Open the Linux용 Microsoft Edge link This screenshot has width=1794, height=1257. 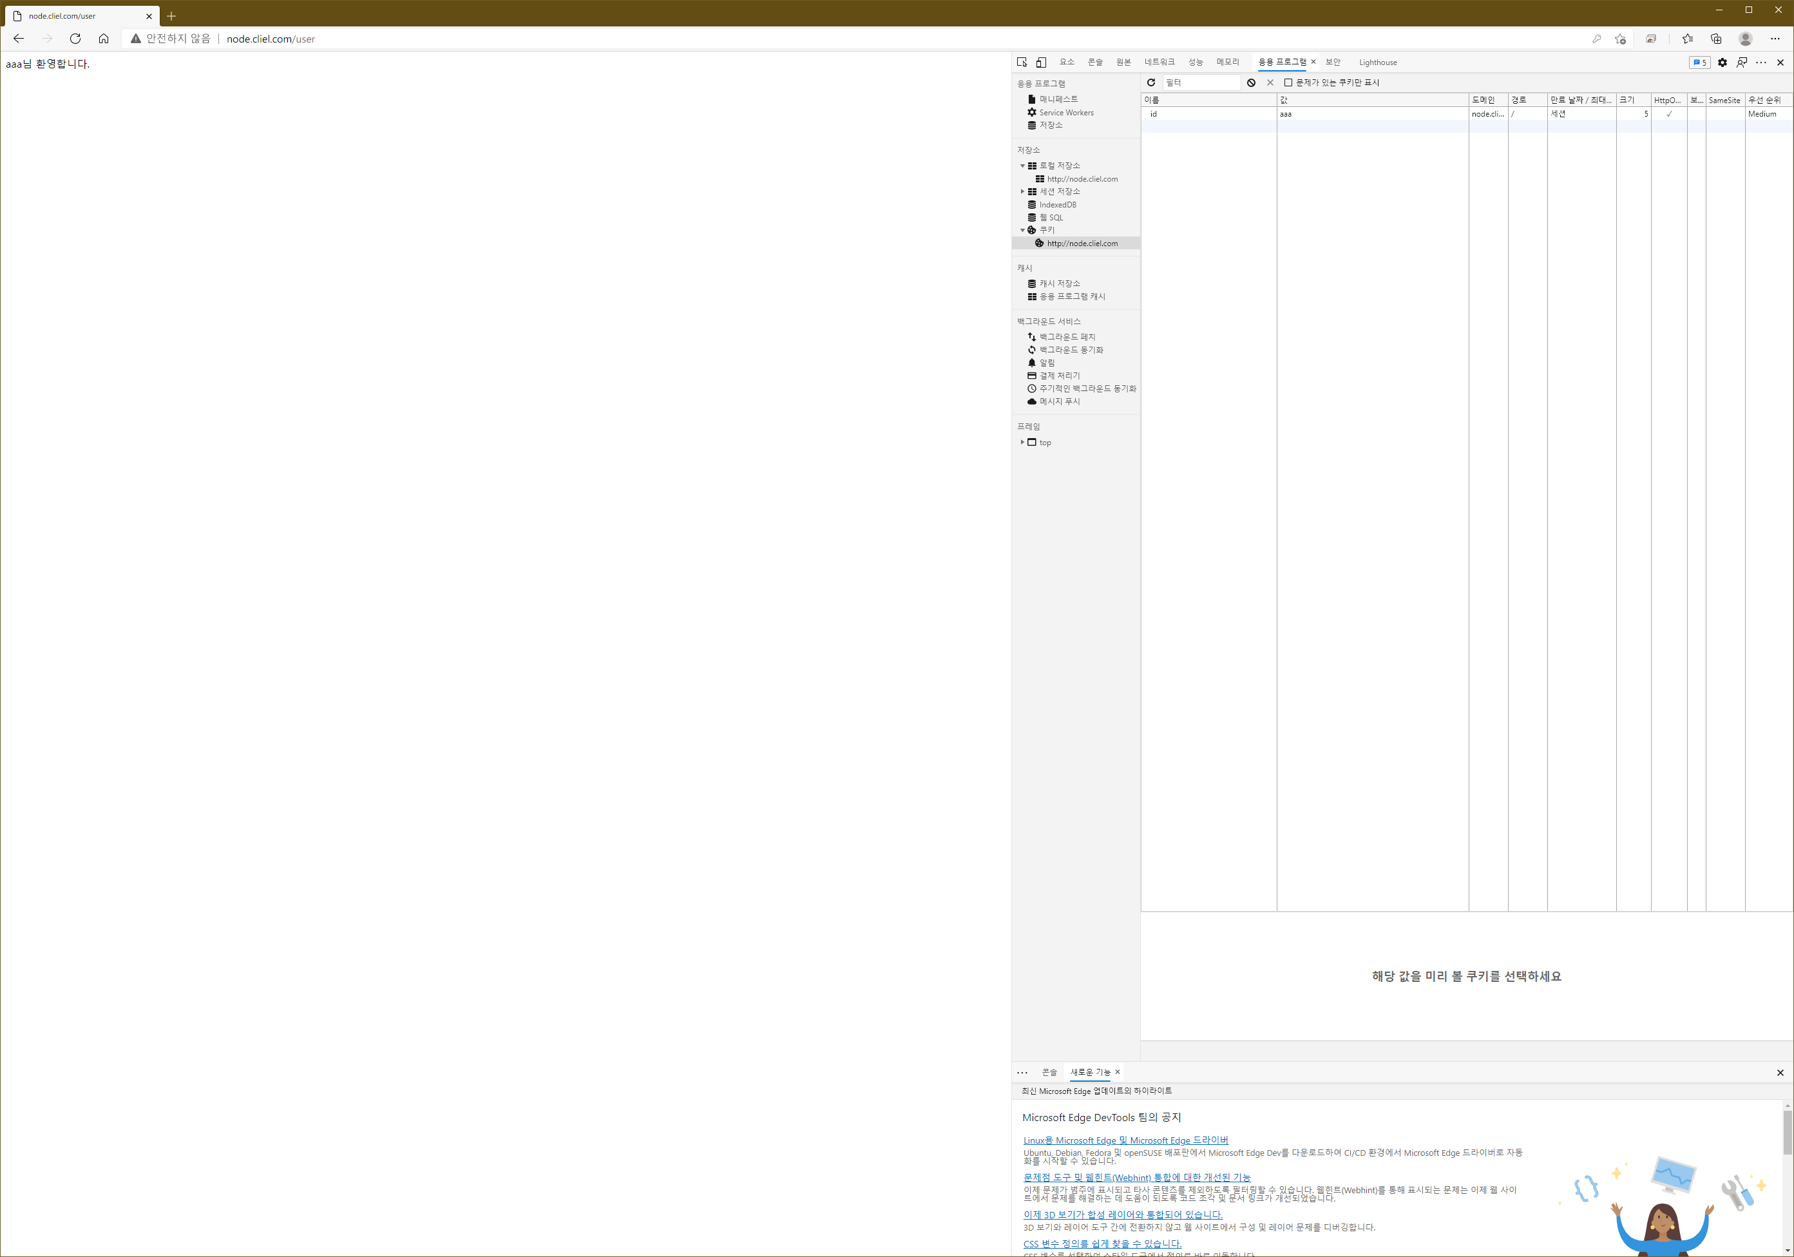(1125, 1140)
